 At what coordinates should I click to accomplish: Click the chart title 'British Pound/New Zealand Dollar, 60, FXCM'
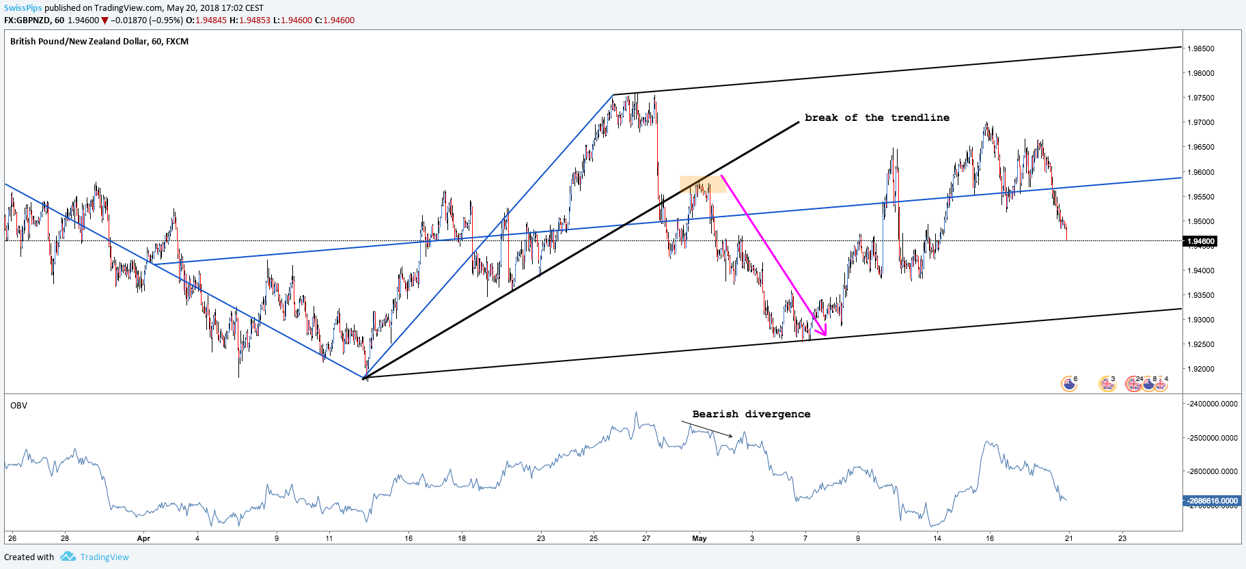coord(99,42)
